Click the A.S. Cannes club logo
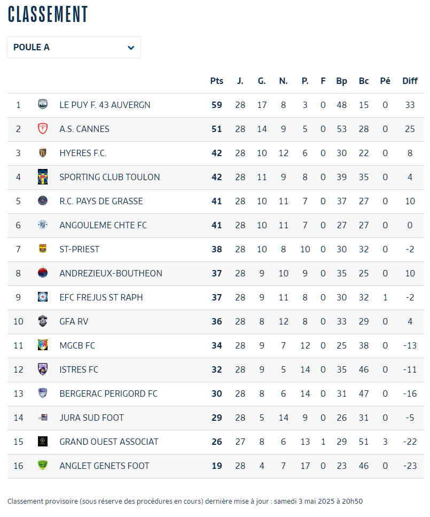The height and width of the screenshot is (517, 430). (43, 129)
